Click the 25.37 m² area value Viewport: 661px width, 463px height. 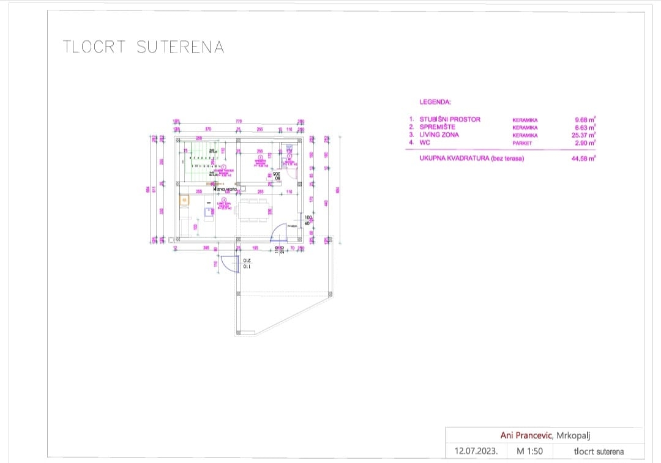(x=585, y=135)
